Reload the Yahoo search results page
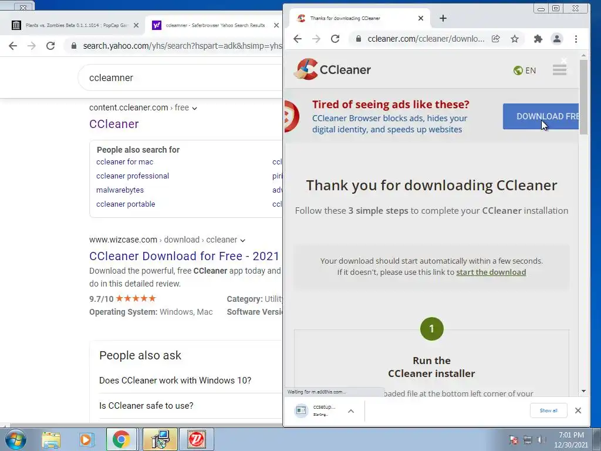 (50, 46)
